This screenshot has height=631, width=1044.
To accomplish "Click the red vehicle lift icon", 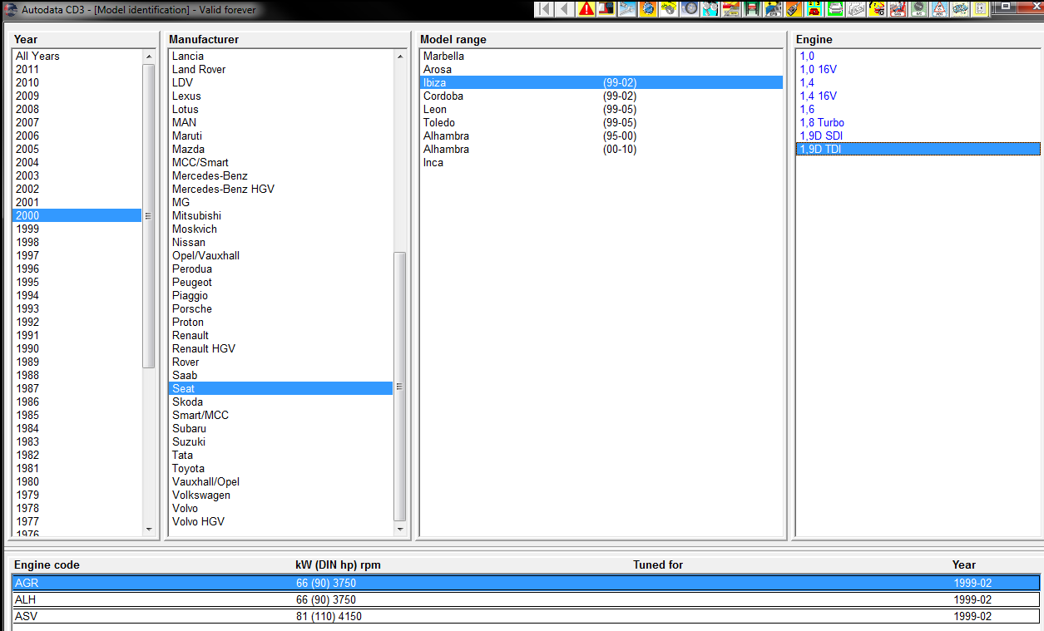I will [x=752, y=8].
